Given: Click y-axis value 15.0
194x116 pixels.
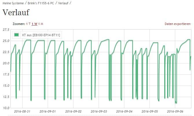Looking at the screenshot, I should pos(6,86).
